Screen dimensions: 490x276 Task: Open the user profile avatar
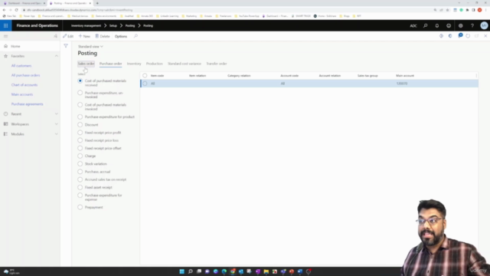[x=484, y=25]
